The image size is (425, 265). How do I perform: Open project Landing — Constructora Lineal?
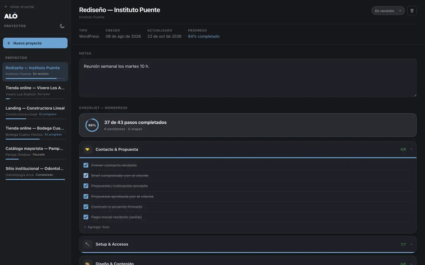pyautogui.click(x=35, y=112)
